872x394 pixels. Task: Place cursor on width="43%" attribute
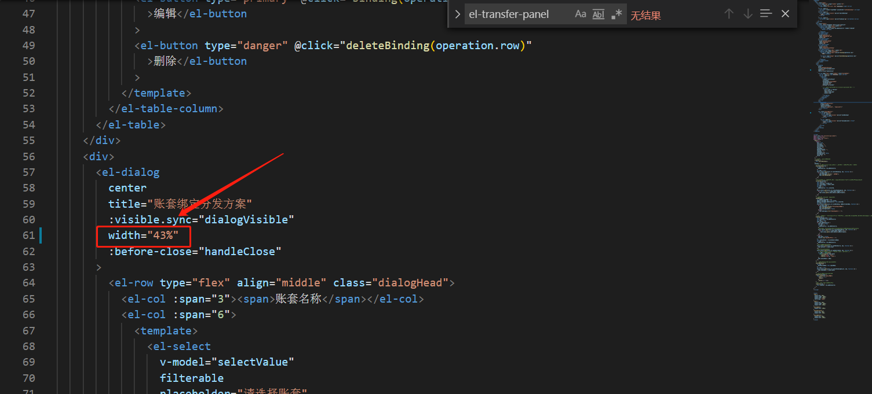143,235
